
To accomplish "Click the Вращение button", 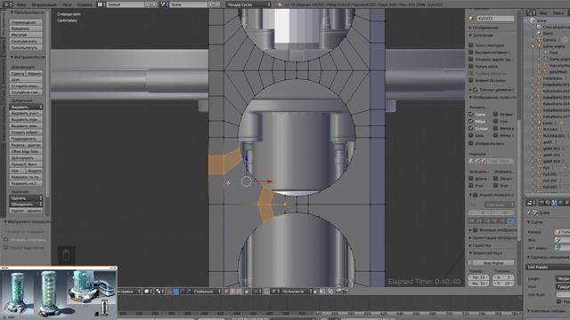I will pos(26,28).
